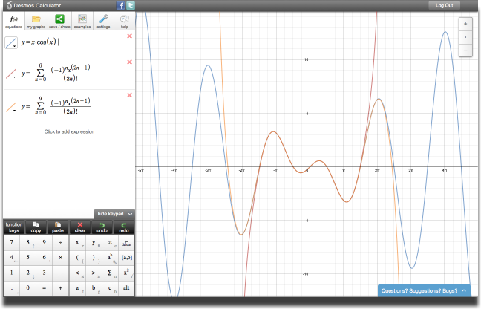Open orange line style swatch for sum to 9
This screenshot has height=309, width=481.
(11, 107)
